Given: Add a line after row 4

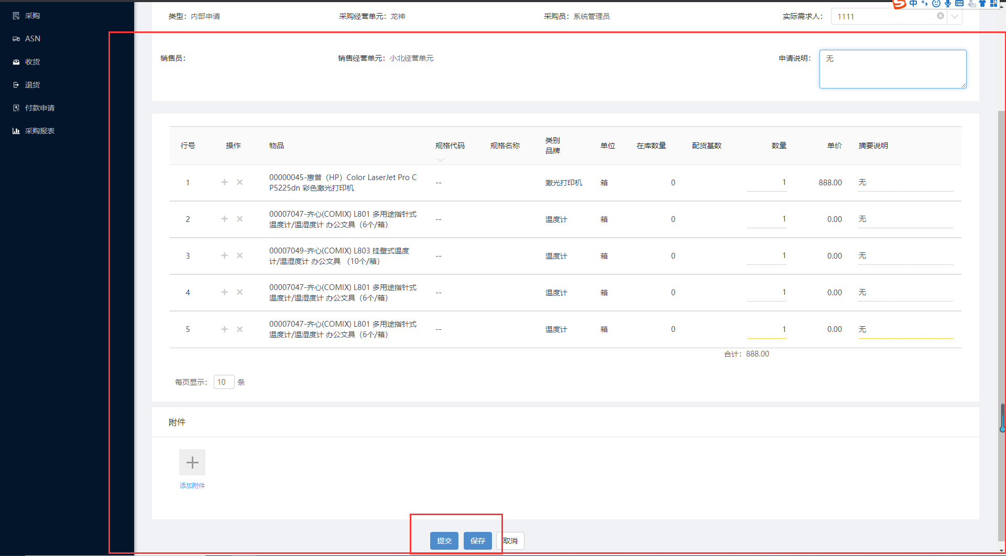Looking at the screenshot, I should click(224, 292).
